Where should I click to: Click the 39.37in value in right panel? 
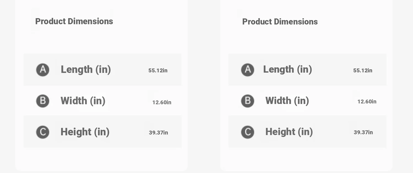click(x=363, y=132)
